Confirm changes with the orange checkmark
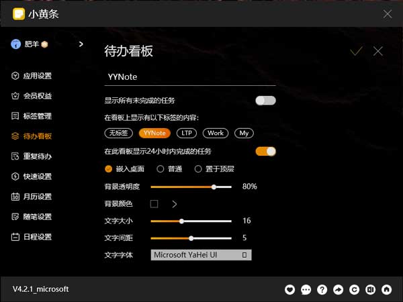 click(356, 51)
